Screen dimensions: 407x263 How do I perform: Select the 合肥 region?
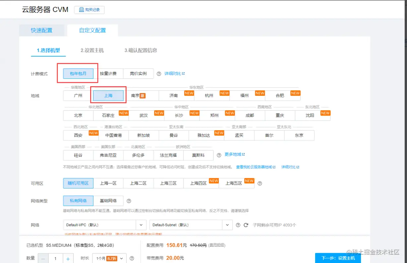283,95
